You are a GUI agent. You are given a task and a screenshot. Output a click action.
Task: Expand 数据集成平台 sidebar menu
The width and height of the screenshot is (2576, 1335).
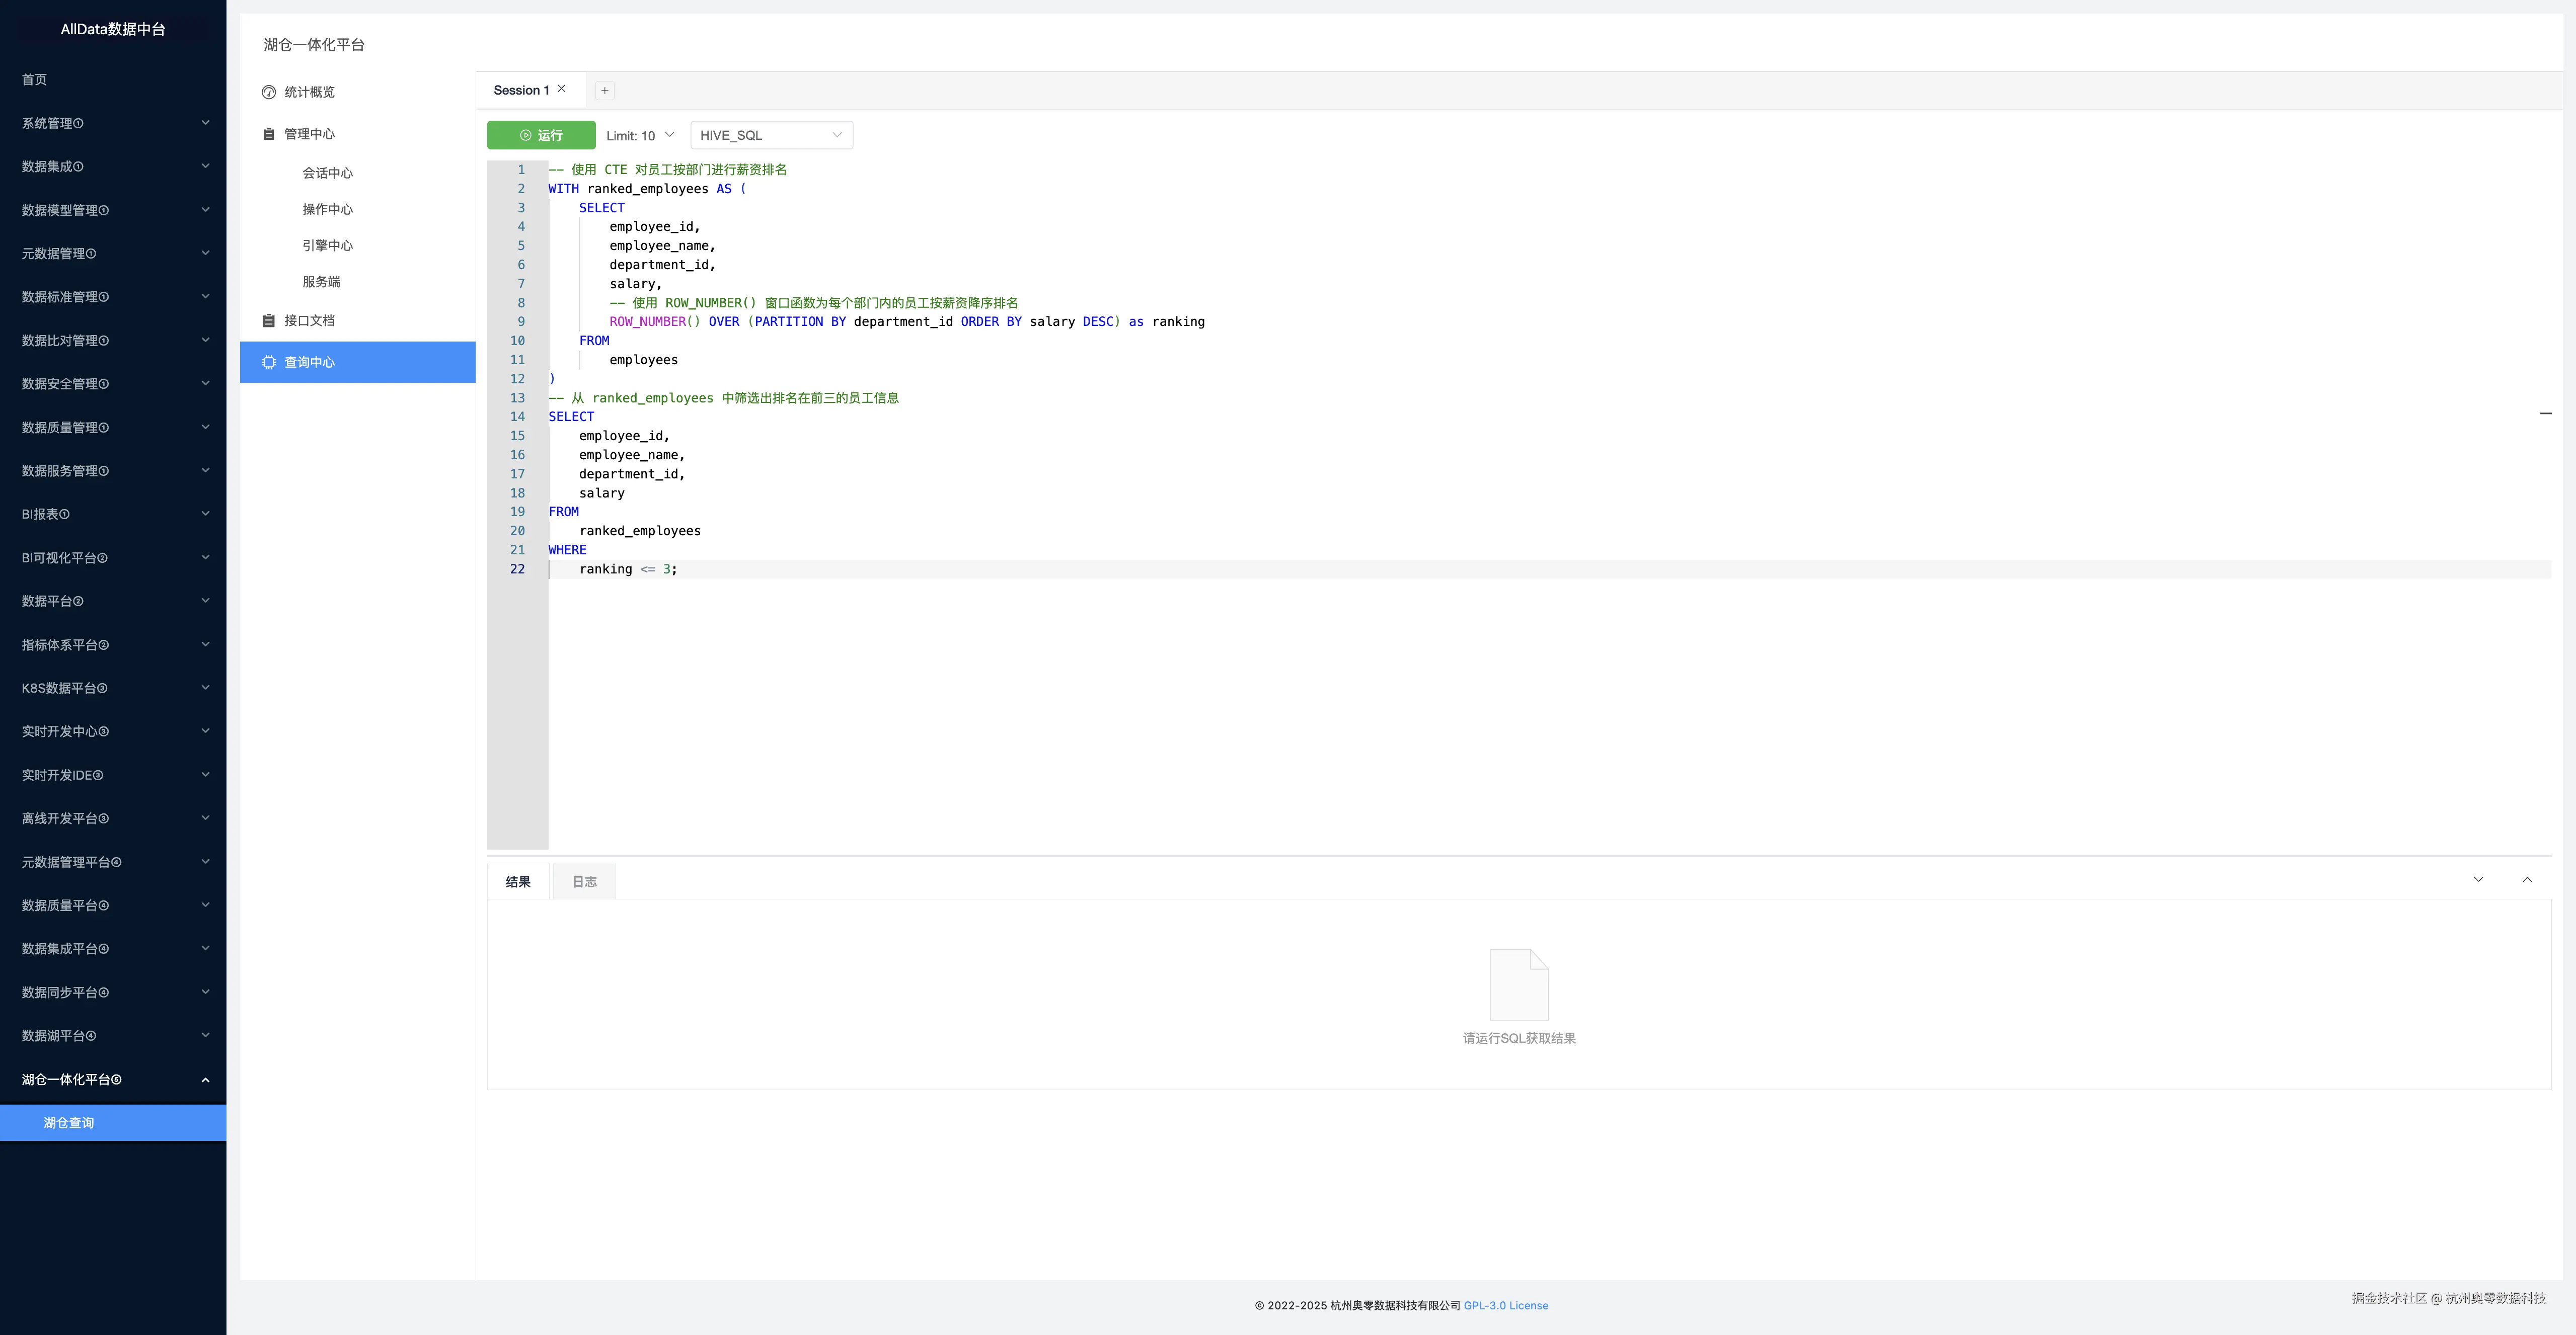(113, 948)
